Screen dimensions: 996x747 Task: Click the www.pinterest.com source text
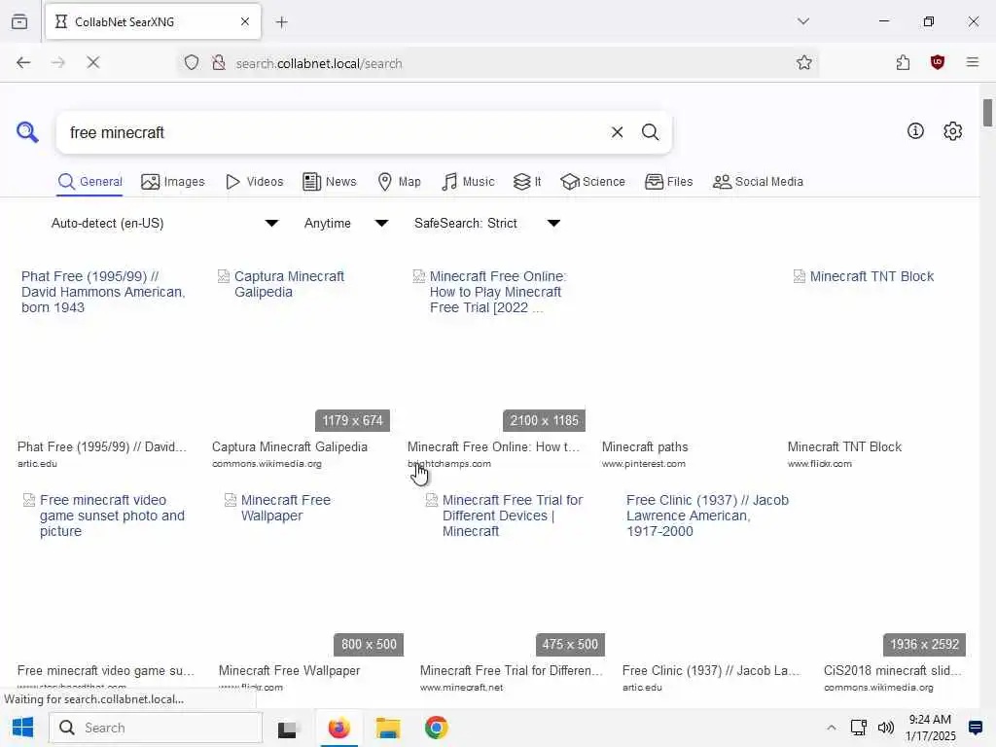tap(644, 464)
